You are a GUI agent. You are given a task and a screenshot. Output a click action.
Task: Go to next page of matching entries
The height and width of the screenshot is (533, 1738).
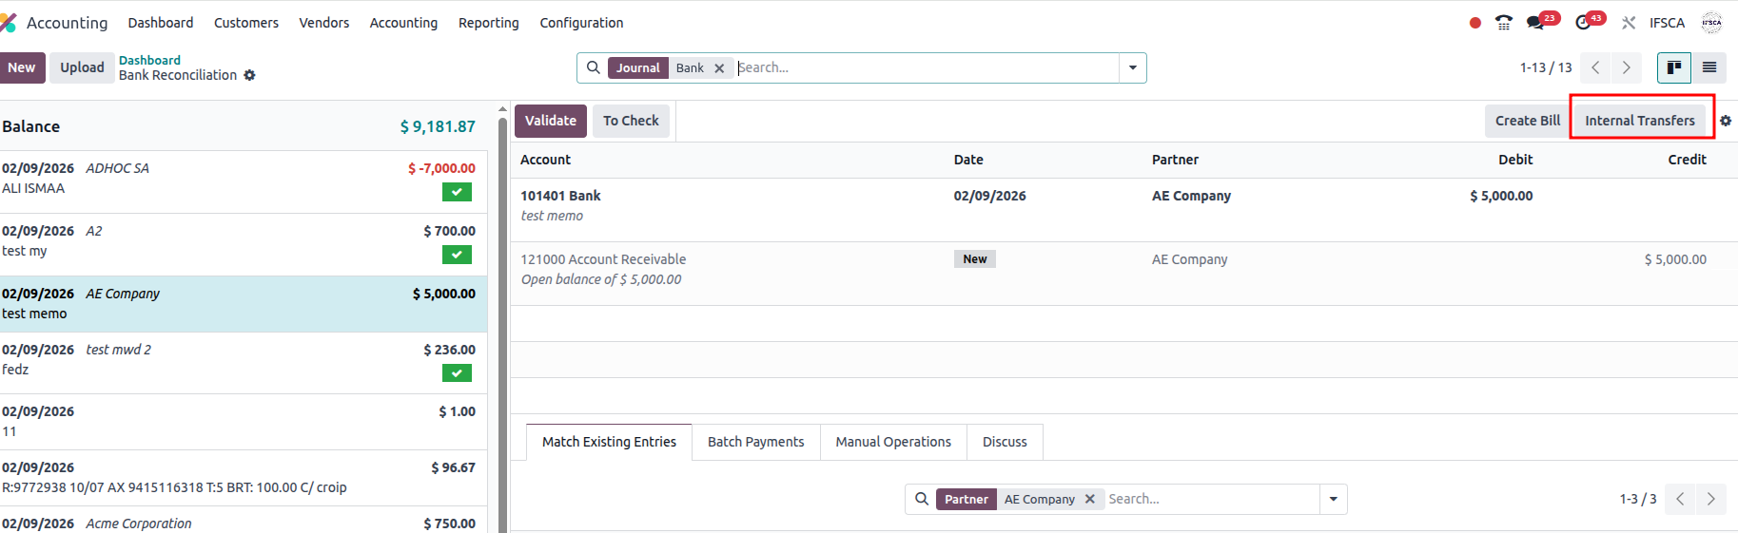click(x=1710, y=499)
